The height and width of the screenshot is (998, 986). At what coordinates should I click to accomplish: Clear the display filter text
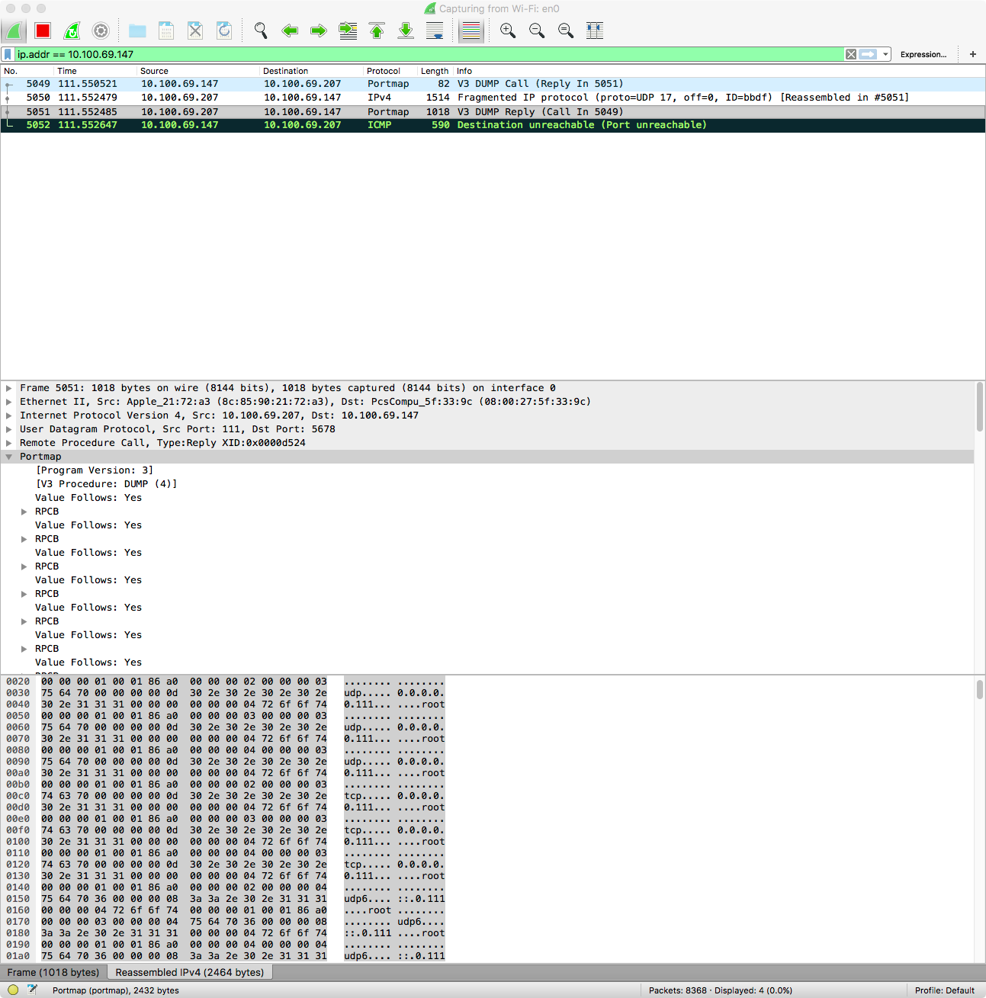click(x=851, y=54)
